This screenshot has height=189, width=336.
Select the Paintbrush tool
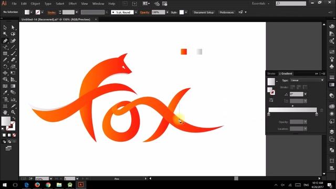(x=13, y=54)
